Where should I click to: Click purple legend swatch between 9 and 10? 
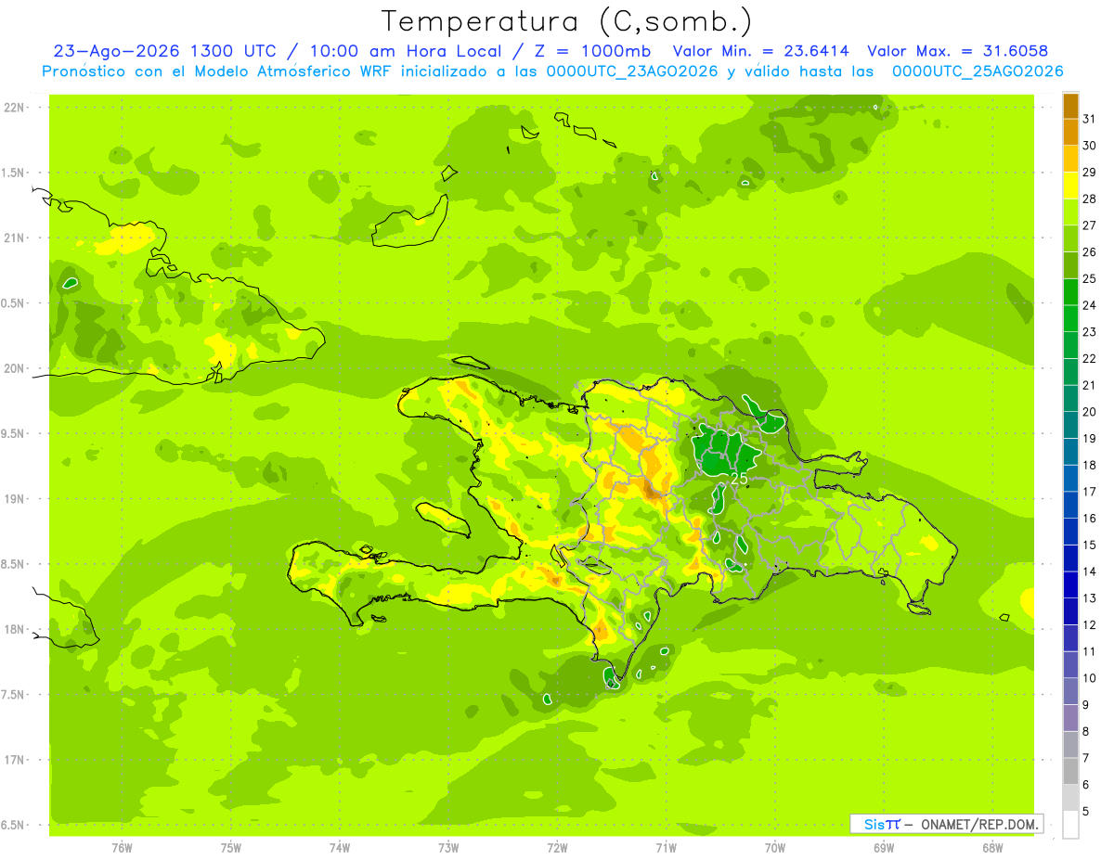[1070, 691]
